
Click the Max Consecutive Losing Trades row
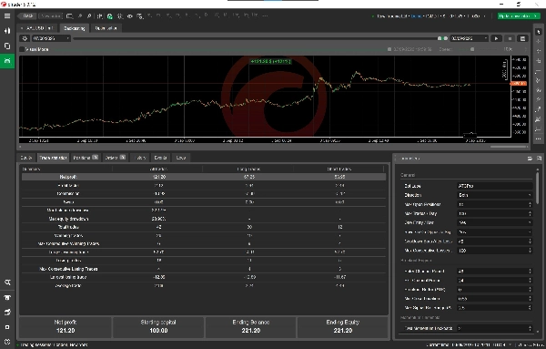click(204, 269)
